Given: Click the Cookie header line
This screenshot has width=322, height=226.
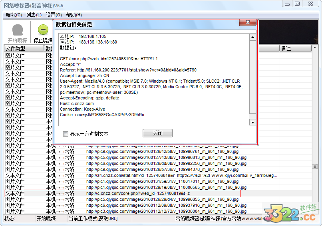Looking at the screenshot, I should coord(102,115).
